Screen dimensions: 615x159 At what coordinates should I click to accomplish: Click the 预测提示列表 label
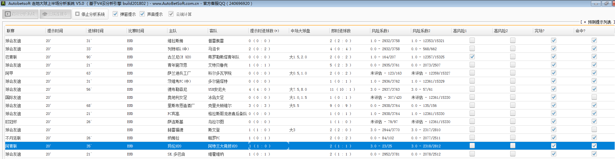pyautogui.click(x=599, y=22)
